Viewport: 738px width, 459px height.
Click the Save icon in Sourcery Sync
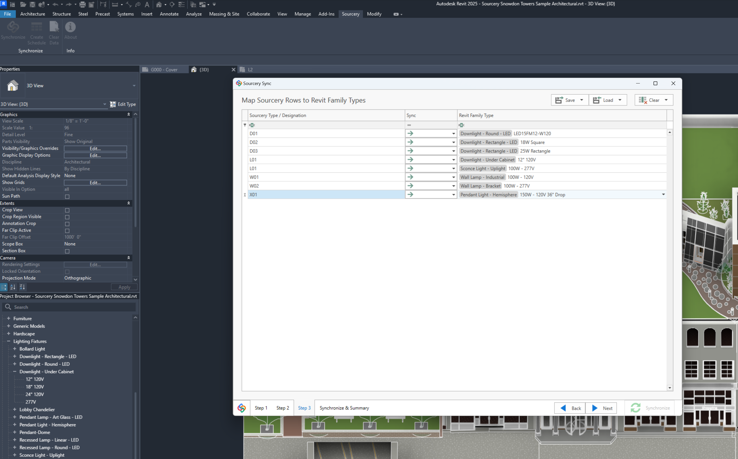tap(559, 100)
